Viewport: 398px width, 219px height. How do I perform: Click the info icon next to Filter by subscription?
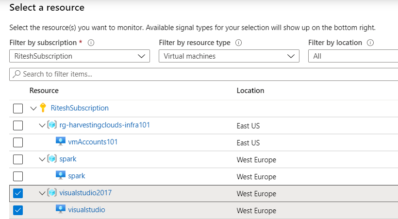coord(91,43)
